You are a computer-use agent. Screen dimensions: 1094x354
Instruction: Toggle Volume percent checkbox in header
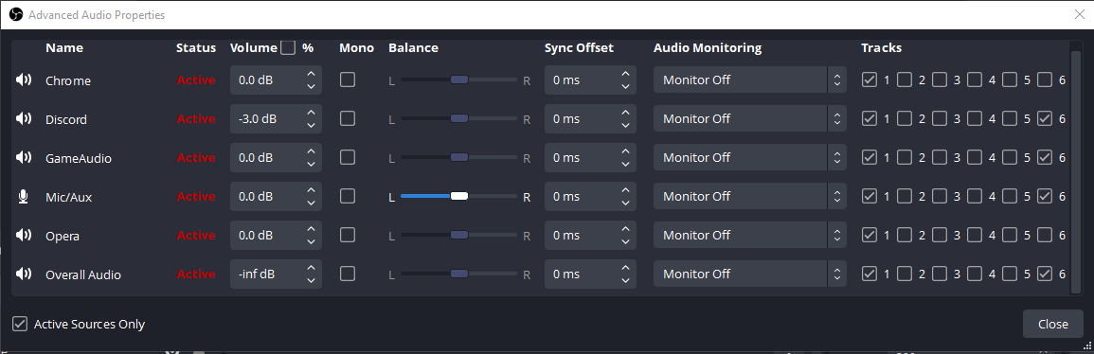point(287,47)
